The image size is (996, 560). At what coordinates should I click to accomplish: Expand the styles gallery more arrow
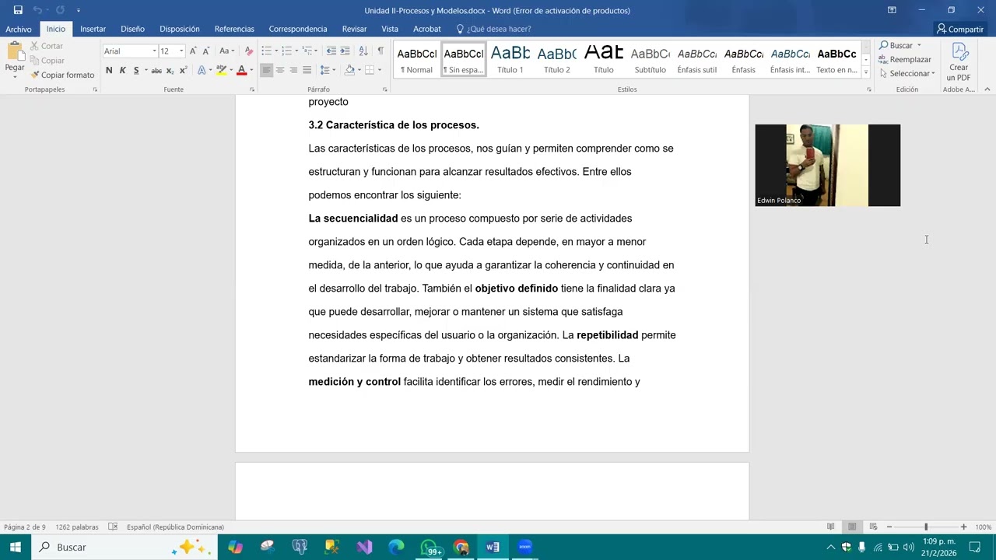pos(865,72)
